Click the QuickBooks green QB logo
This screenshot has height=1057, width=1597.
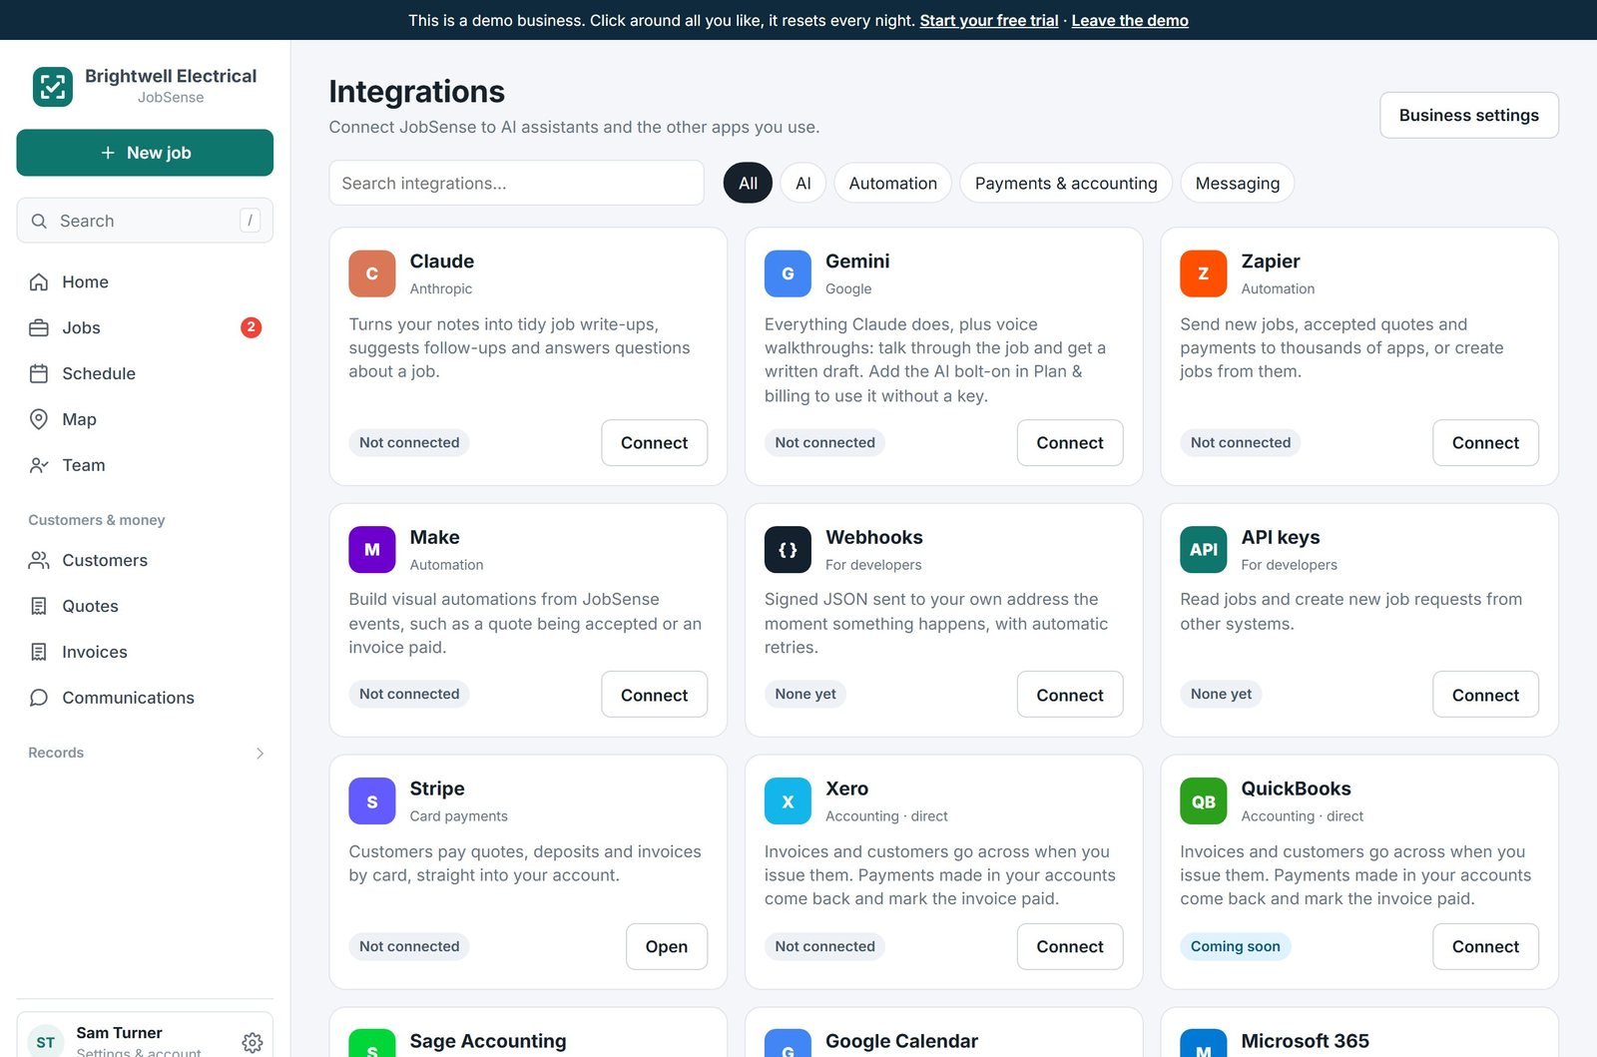click(1204, 801)
